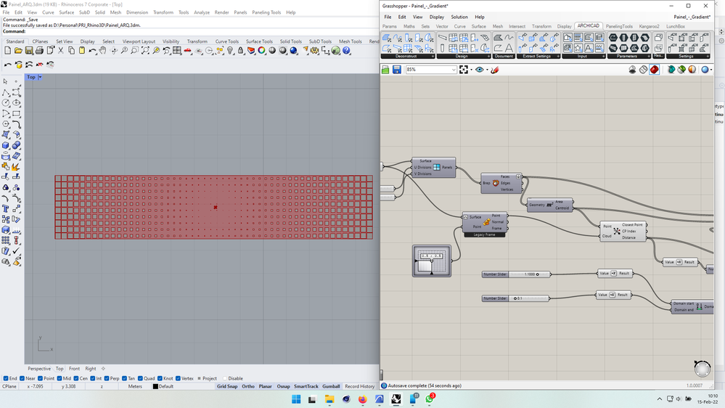Select the Circle tool in Rhino sidebar
This screenshot has height=408, width=725.
click(x=6, y=102)
